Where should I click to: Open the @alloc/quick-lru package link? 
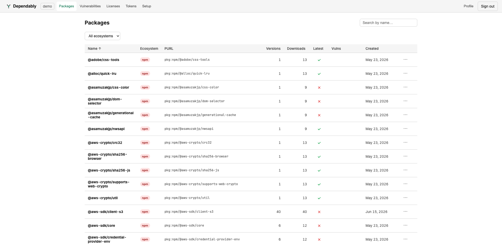102,74
